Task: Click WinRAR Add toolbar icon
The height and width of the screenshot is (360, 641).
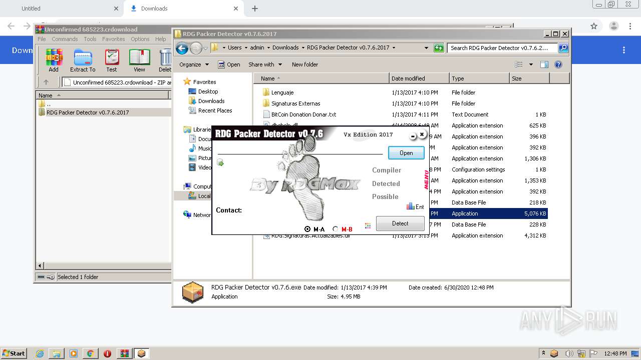Action: tap(54, 60)
